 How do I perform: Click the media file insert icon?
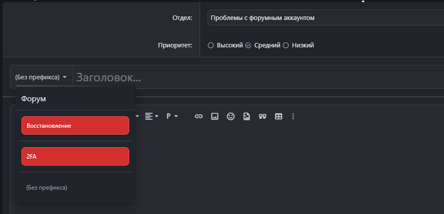(x=246, y=116)
